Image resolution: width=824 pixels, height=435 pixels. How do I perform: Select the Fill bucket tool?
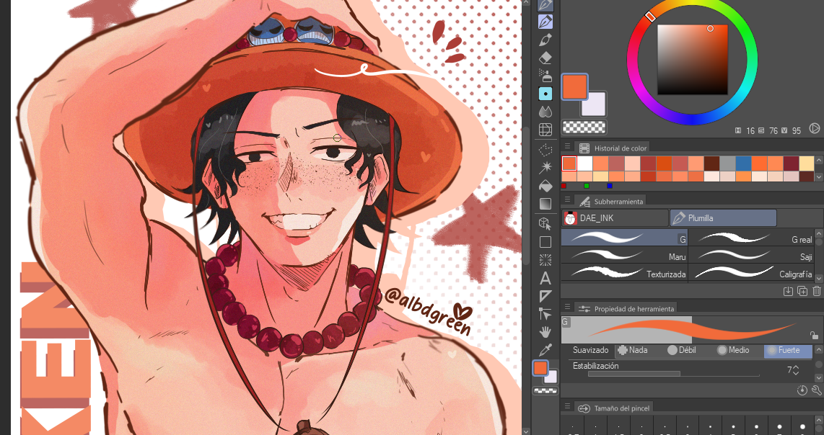(545, 186)
